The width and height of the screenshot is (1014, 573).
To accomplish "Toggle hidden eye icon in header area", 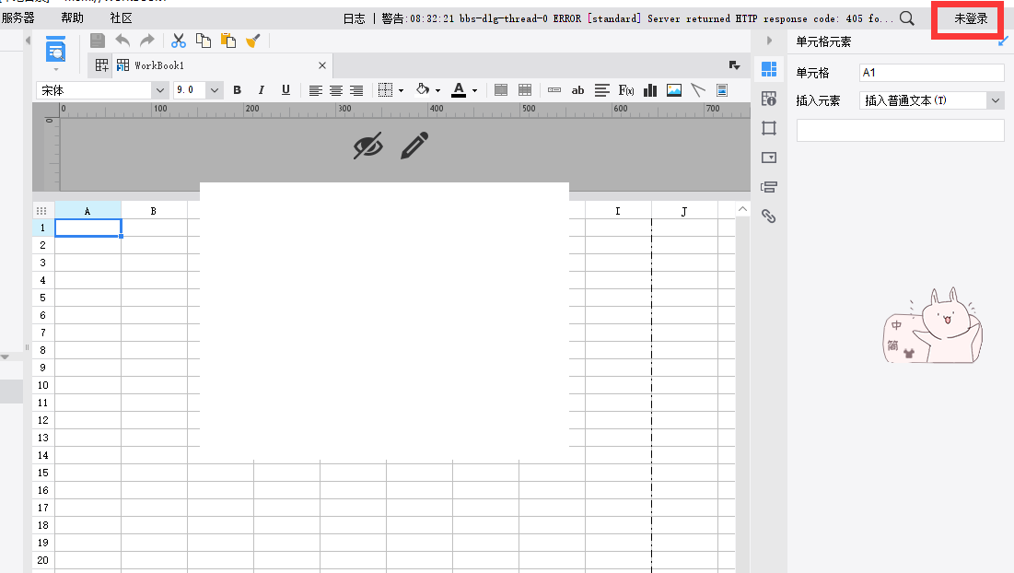I will pos(368,146).
